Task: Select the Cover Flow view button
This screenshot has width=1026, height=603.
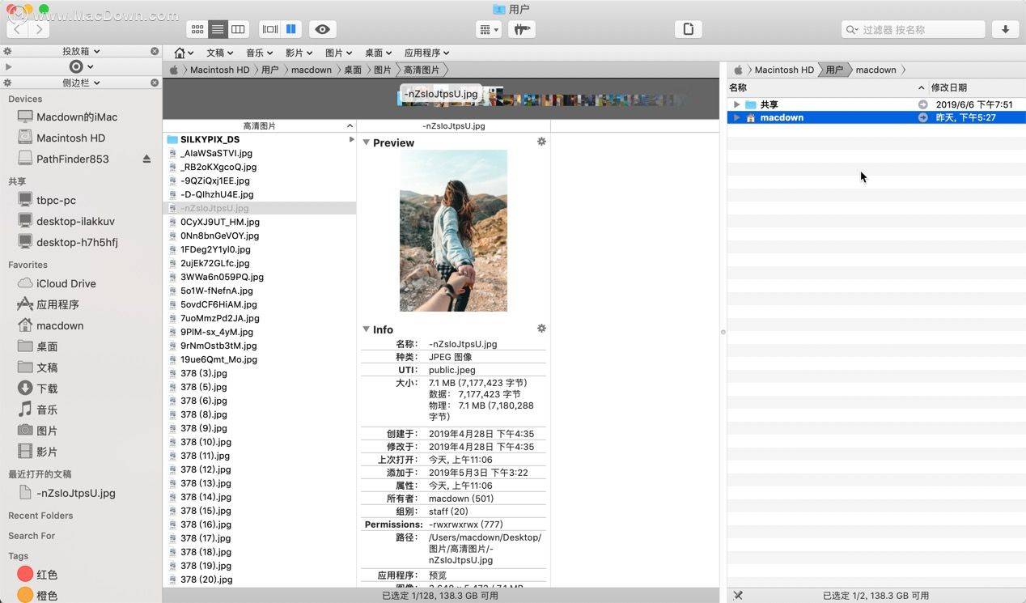Action: click(270, 29)
